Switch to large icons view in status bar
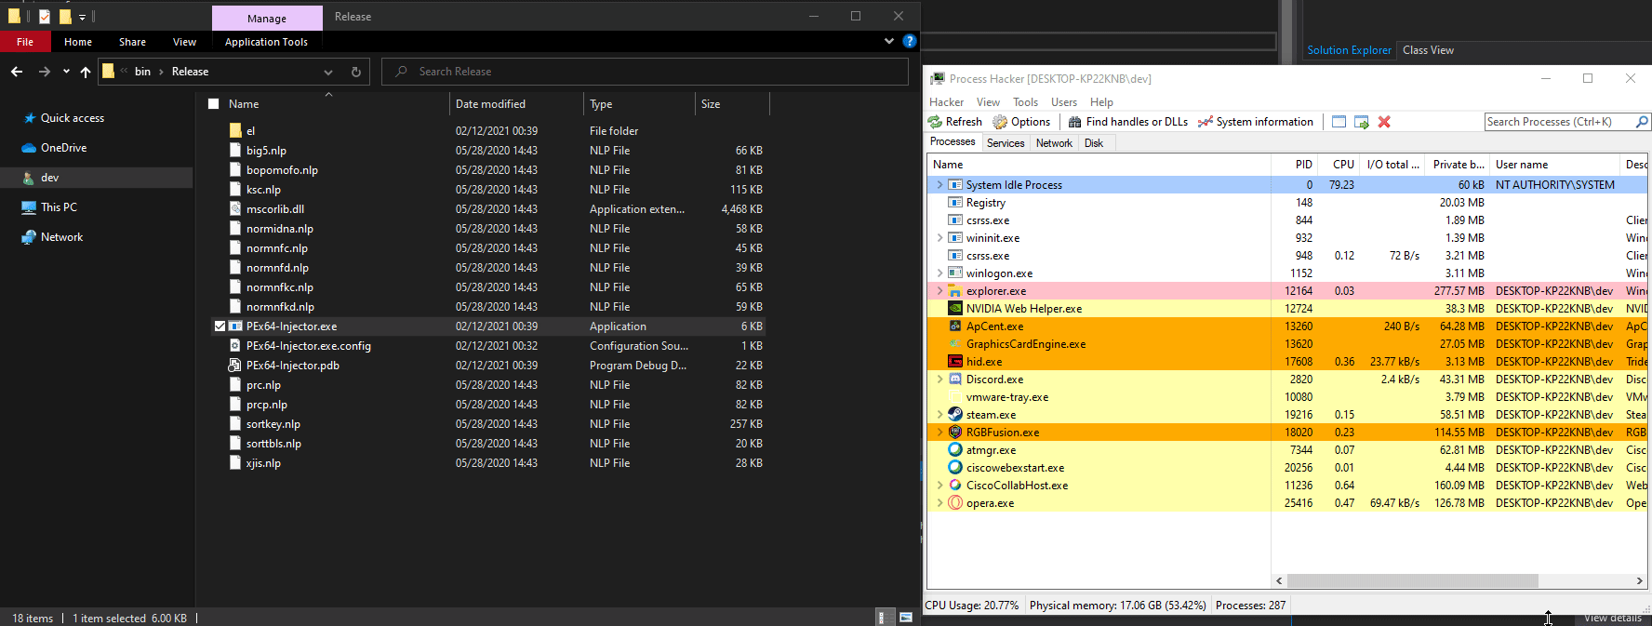The image size is (1652, 626). point(905,618)
